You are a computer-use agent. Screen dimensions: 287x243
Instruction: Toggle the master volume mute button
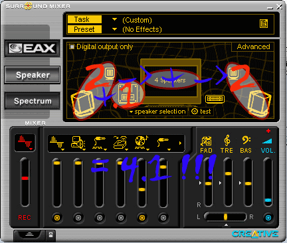coord(268,218)
